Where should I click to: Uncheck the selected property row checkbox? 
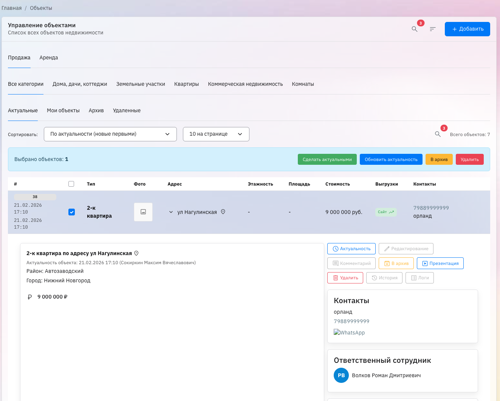pyautogui.click(x=71, y=212)
